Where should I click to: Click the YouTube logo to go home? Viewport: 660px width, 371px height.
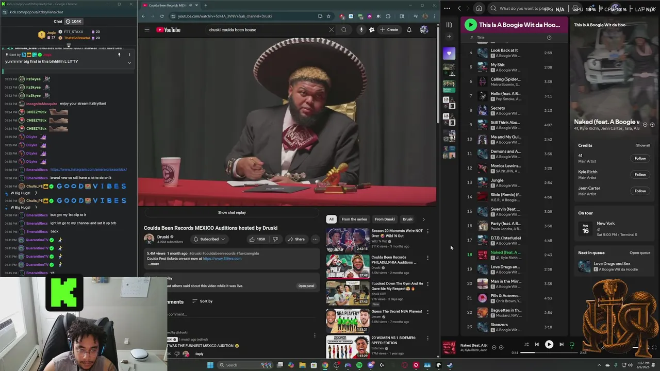169,30
